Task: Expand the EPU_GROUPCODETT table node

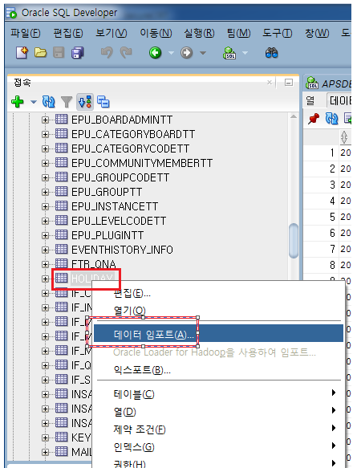Action: click(45, 178)
